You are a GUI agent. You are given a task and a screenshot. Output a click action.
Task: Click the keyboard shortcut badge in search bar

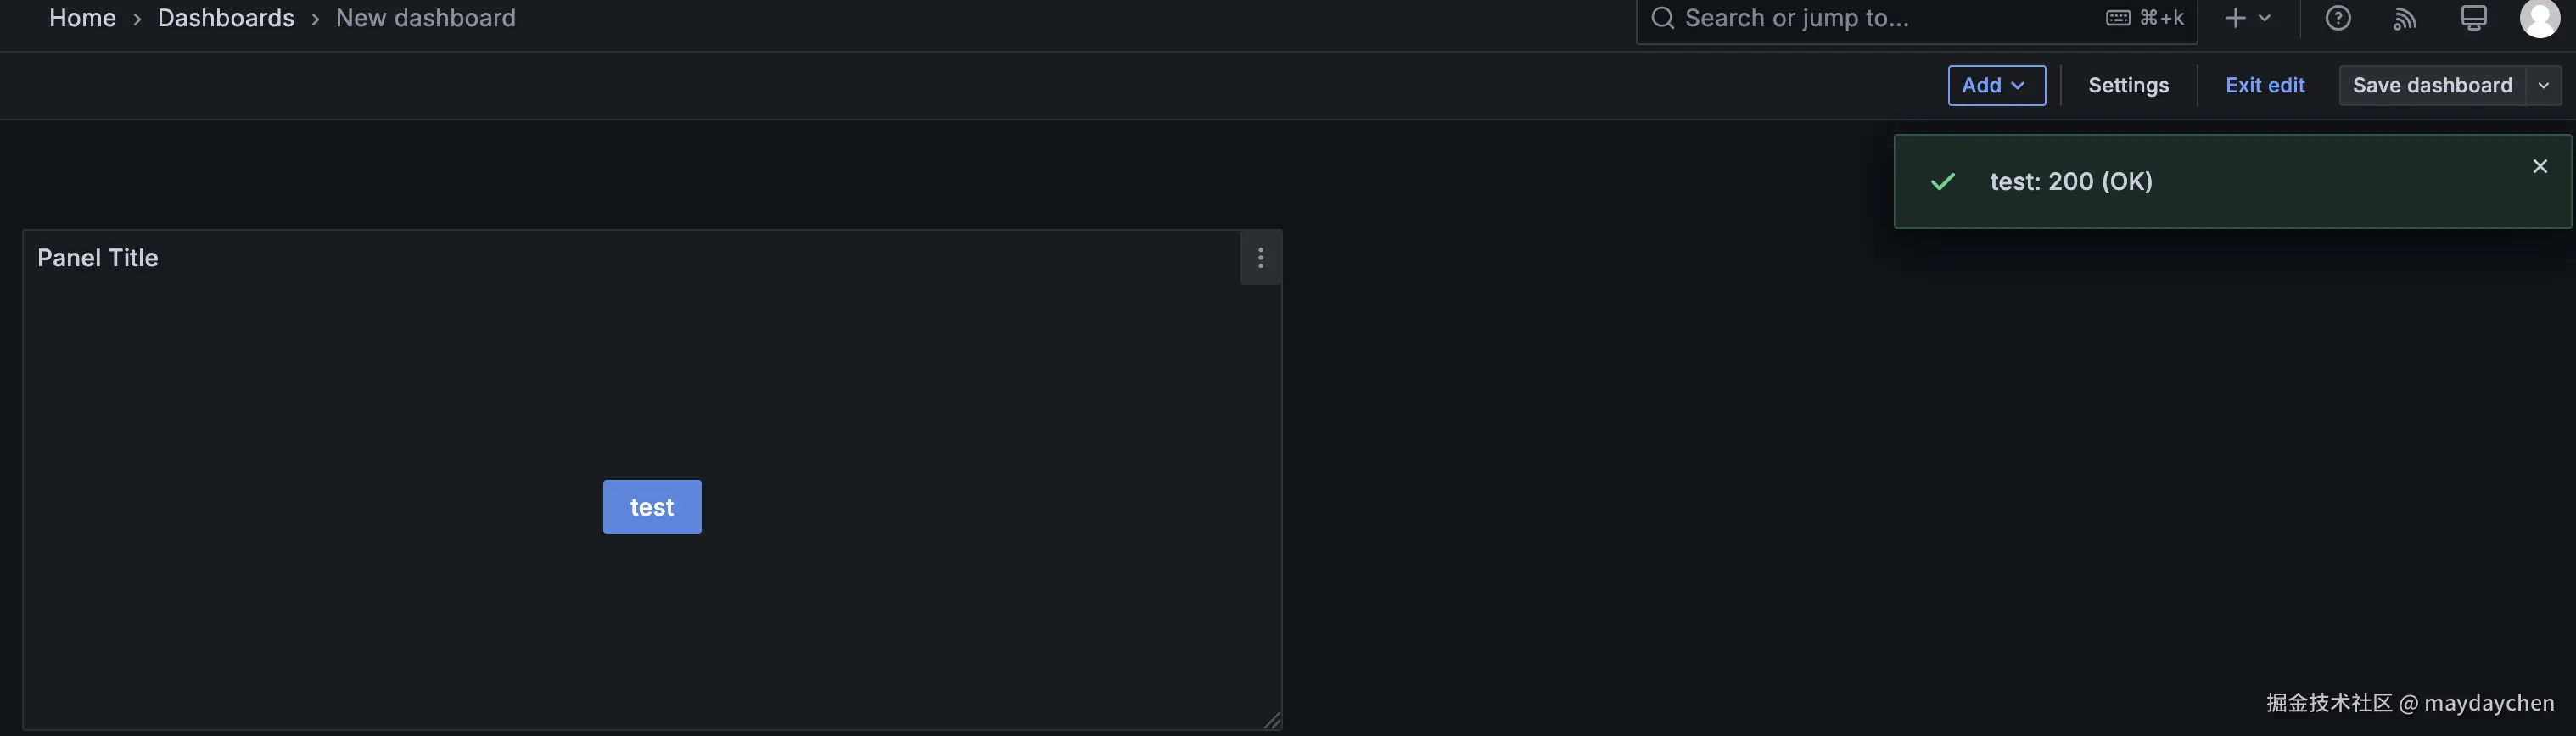[x=2146, y=17]
